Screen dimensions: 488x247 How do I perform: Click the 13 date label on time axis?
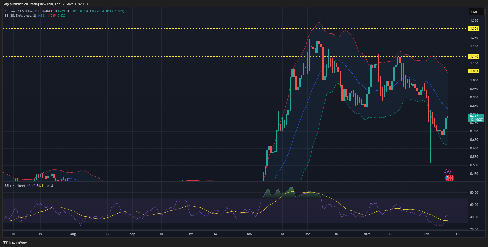[390, 234]
